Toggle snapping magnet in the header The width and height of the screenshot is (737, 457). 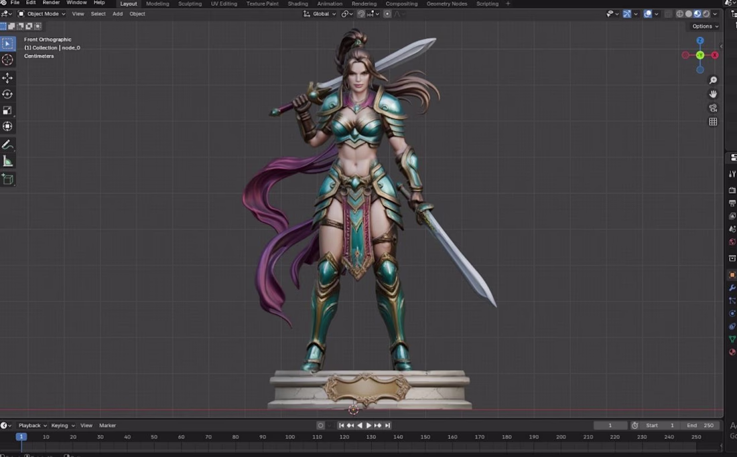click(361, 14)
